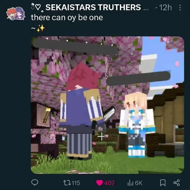Bookmark this post
This screenshot has width=190, height=190.
(x=163, y=183)
